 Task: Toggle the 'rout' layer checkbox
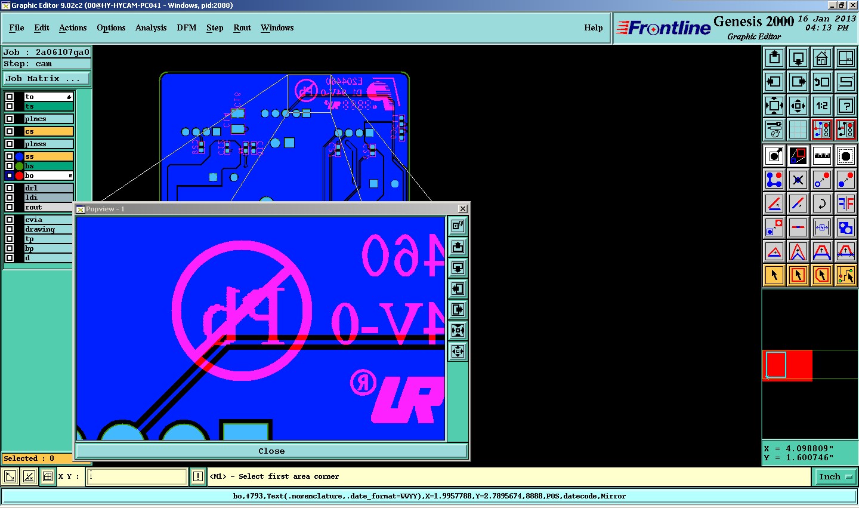(x=10, y=207)
